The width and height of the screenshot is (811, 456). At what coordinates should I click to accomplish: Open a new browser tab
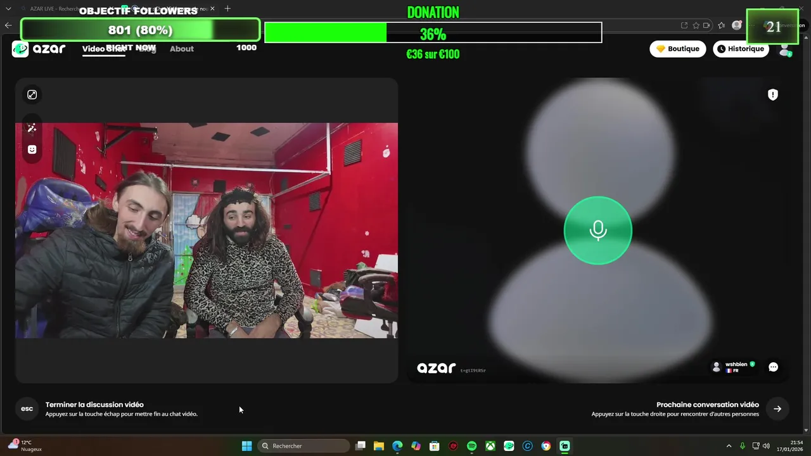pos(227,9)
